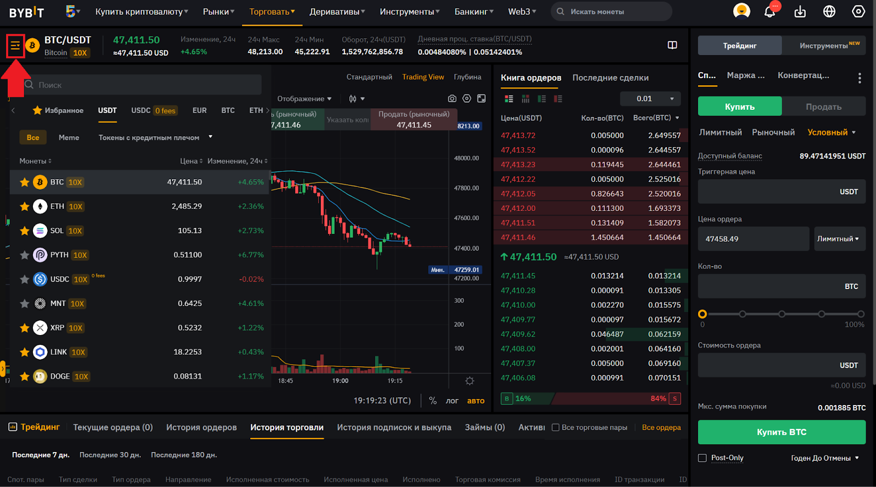The image size is (876, 487).
Task: Switch to 'Последние сделки' tab
Action: coord(610,78)
